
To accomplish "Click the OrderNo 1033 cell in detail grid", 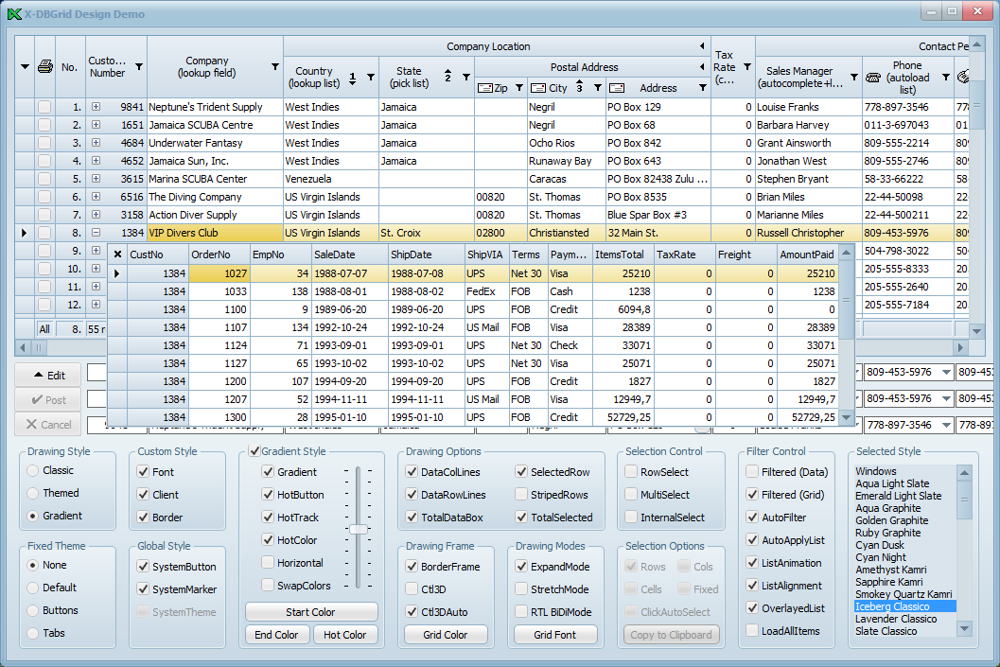I will coord(219,291).
